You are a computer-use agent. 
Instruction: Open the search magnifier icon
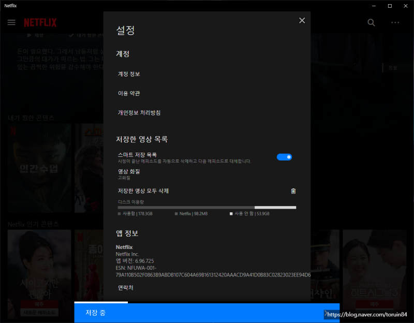click(371, 22)
